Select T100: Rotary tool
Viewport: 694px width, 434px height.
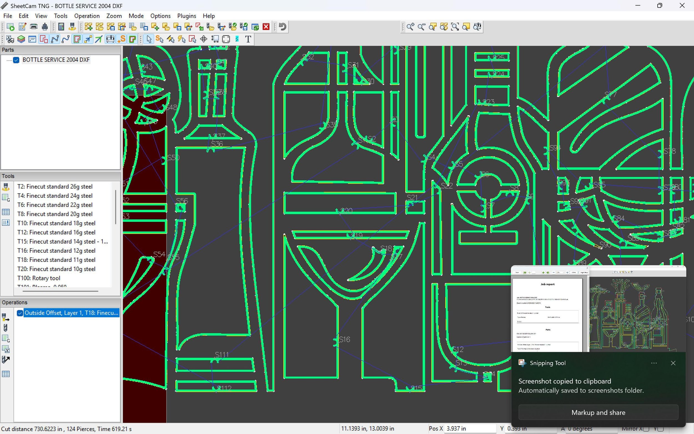coord(39,278)
